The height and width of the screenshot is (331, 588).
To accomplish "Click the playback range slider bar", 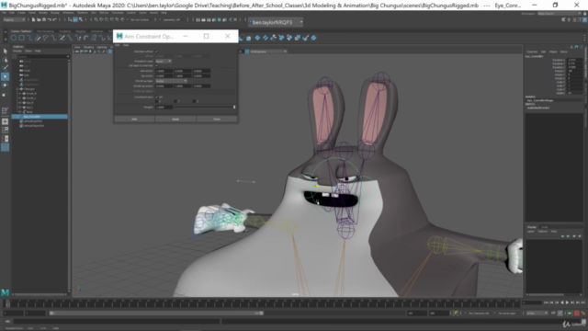I will point(156,313).
